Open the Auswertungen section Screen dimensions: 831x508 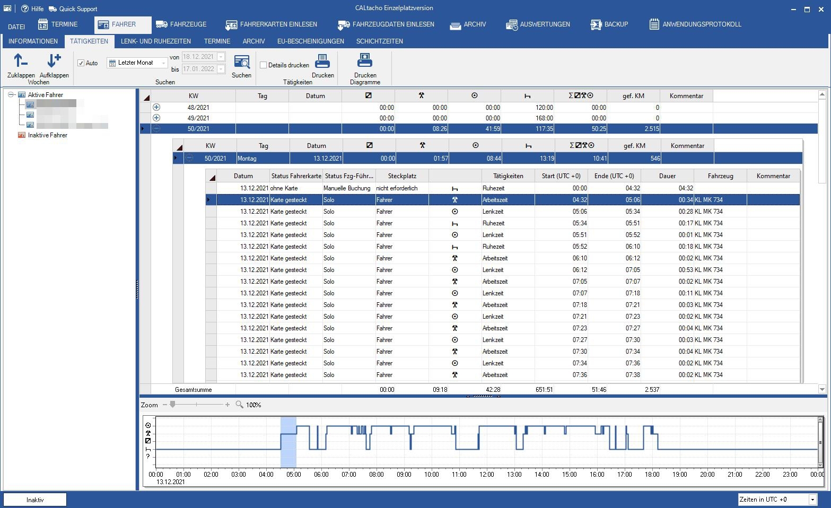(x=538, y=24)
